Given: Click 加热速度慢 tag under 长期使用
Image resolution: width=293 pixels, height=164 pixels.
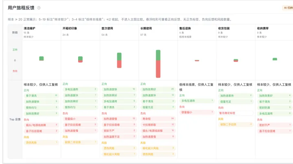Looking at the screenshot, I should pos(158,137).
